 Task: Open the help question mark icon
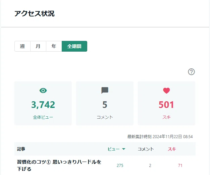(x=191, y=72)
